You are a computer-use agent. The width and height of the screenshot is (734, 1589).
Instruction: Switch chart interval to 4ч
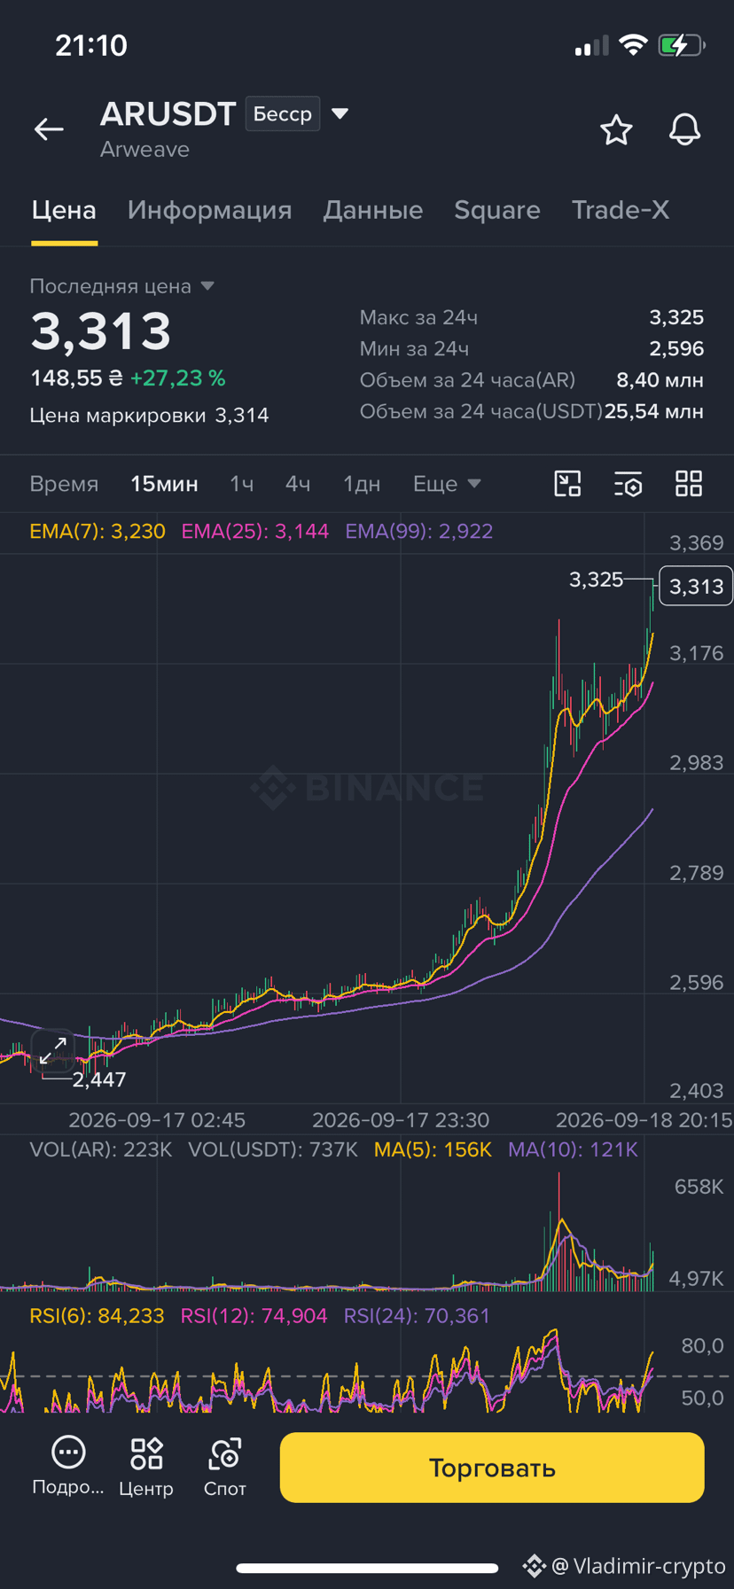298,484
